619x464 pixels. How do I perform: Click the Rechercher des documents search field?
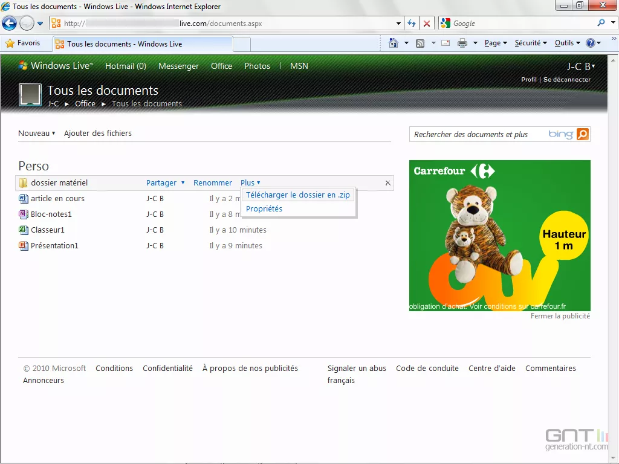(479, 135)
